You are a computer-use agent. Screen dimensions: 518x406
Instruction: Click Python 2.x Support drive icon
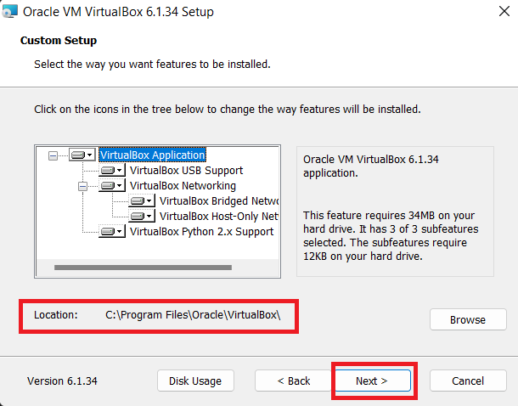pyautogui.click(x=111, y=232)
